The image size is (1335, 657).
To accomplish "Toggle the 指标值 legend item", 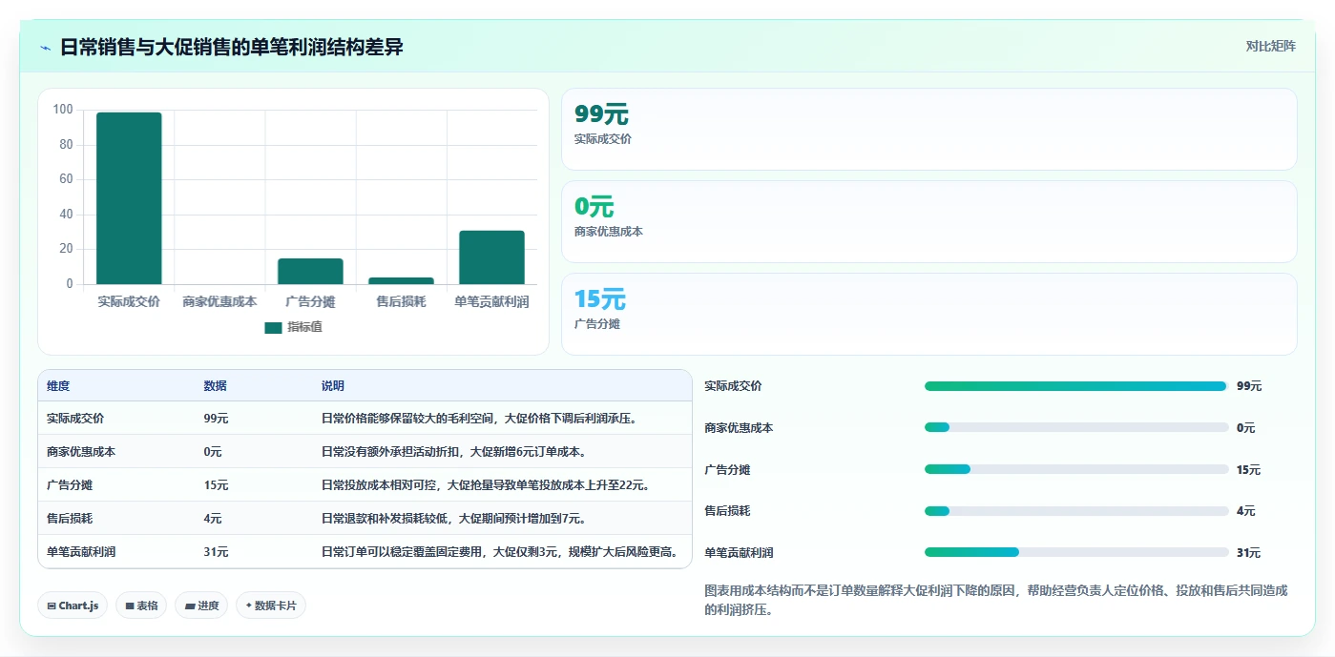I will coord(293,327).
